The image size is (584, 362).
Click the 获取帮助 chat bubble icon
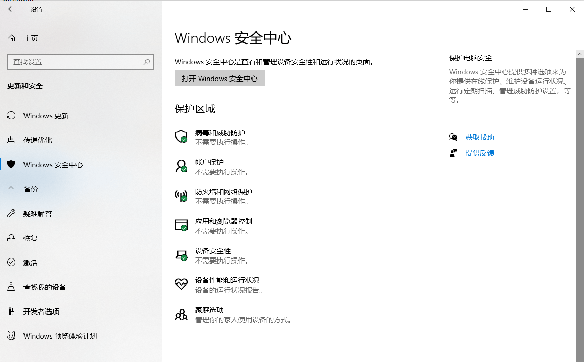click(453, 137)
